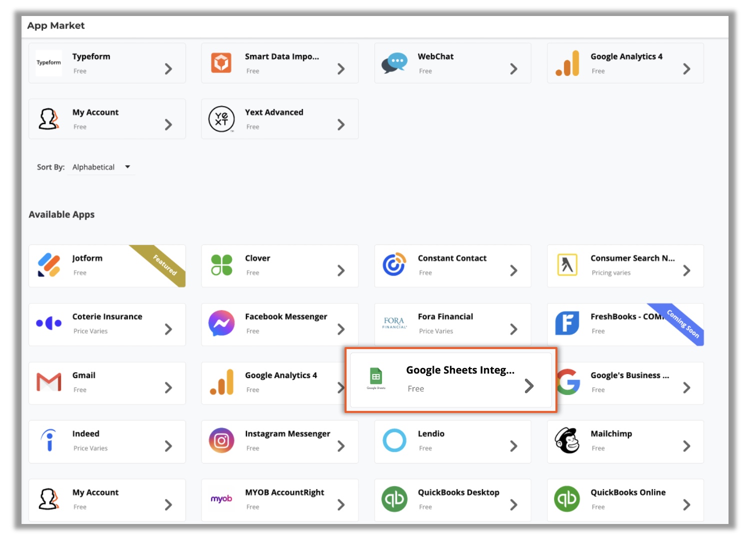Expand Yext Advanced via its chevron
The width and height of the screenshot is (745, 543).
[x=341, y=124]
